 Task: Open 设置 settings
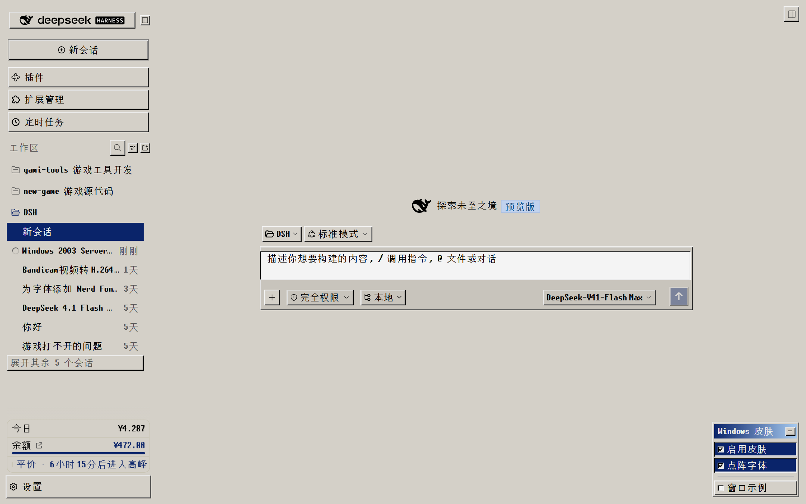click(78, 487)
